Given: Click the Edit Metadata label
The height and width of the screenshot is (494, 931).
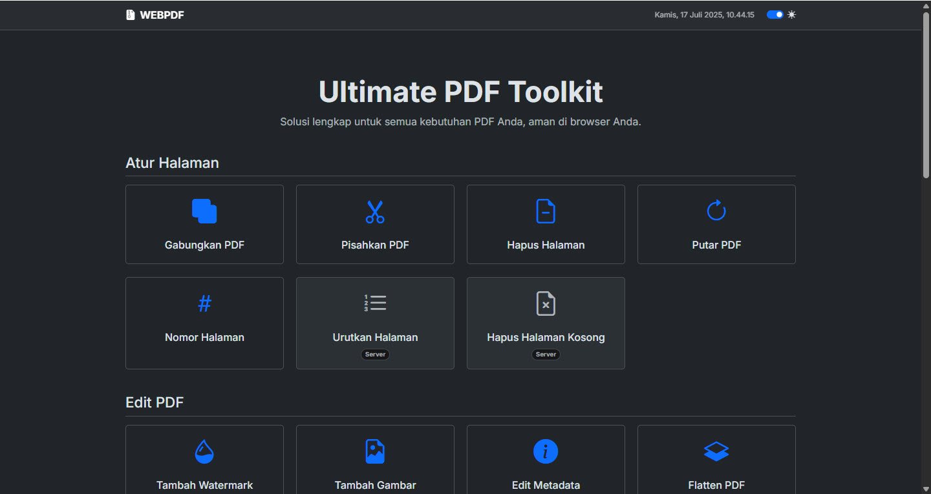Looking at the screenshot, I should 546,485.
